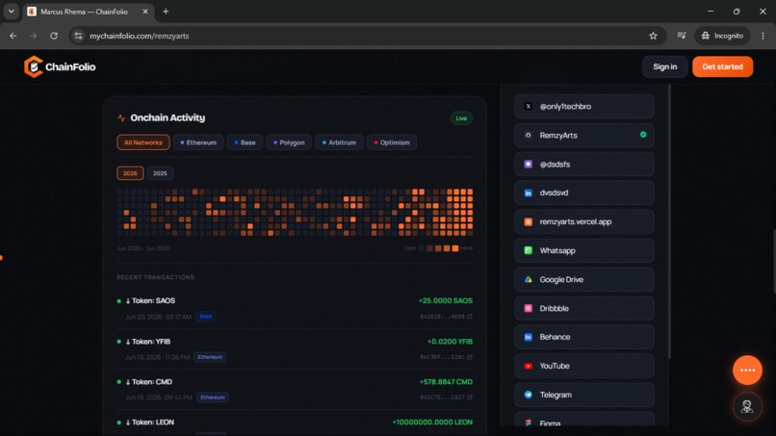Screen dimensions: 776x436
Task: Click the +25.0000 SAOS amount
Action: 446,301
